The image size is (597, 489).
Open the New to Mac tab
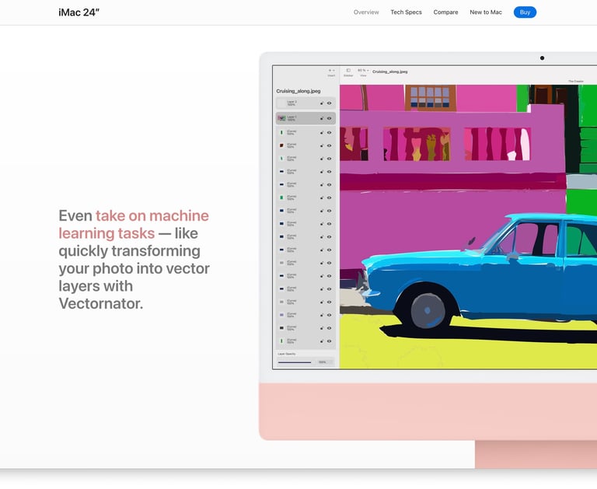[485, 12]
